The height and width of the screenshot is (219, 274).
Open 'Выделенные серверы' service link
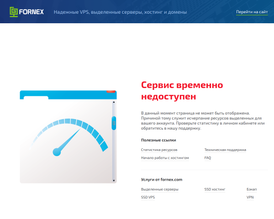pos(159,189)
